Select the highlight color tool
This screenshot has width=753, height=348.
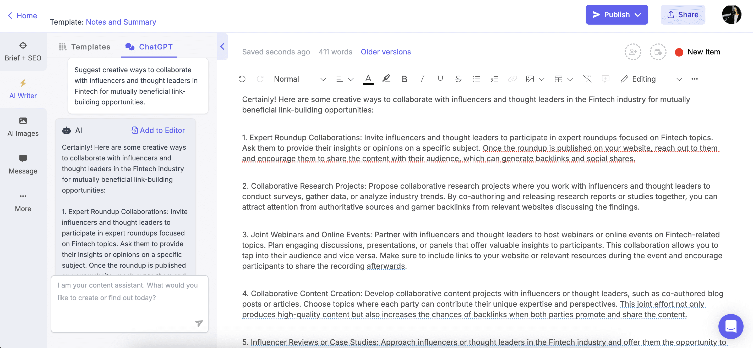click(386, 79)
